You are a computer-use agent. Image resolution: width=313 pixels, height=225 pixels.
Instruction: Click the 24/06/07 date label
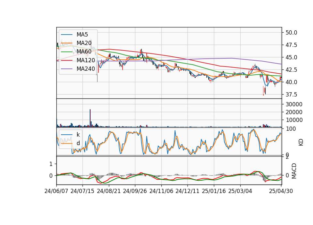pos(56,191)
